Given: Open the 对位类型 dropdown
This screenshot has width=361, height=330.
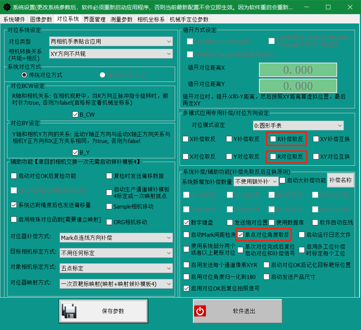Looking at the screenshot, I should coord(111,41).
